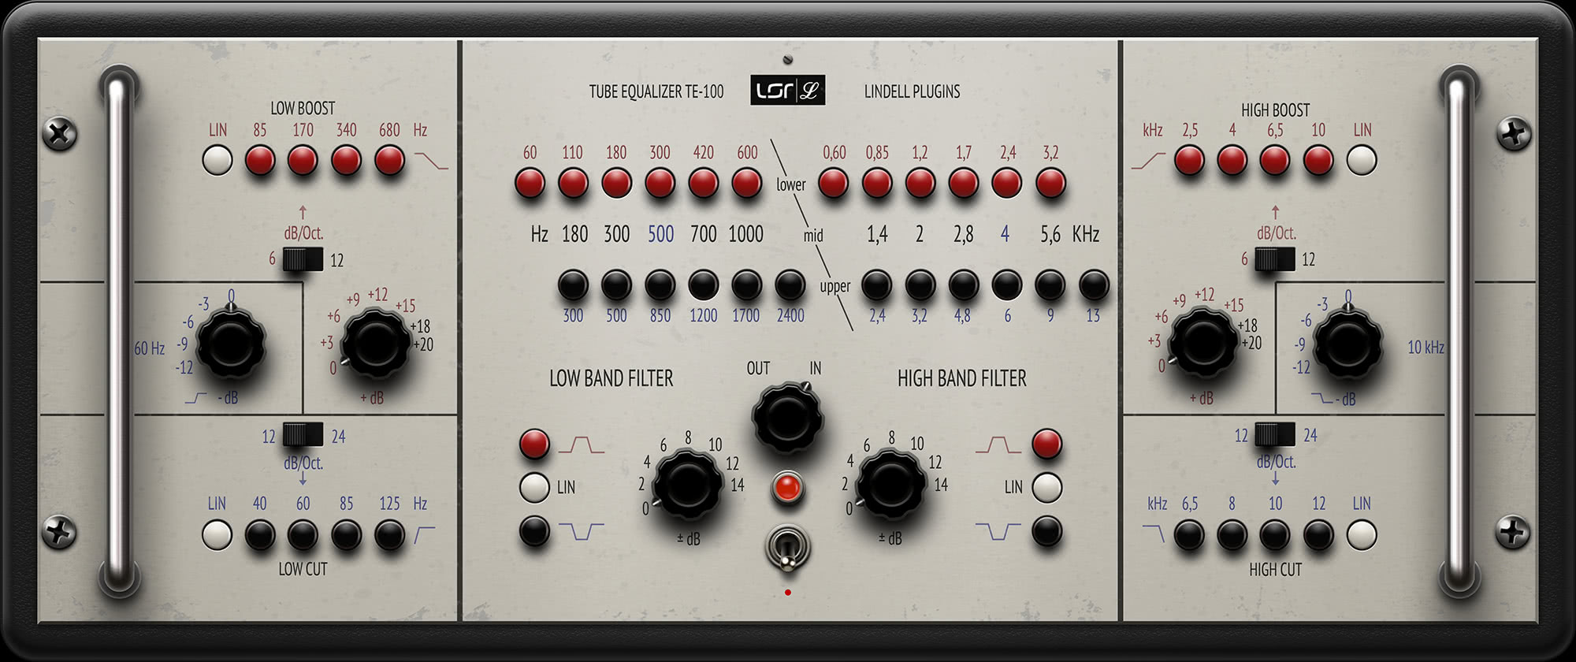Select the 12 kHz High Cut button
Viewport: 1576px width, 662px height.
coord(1318,535)
